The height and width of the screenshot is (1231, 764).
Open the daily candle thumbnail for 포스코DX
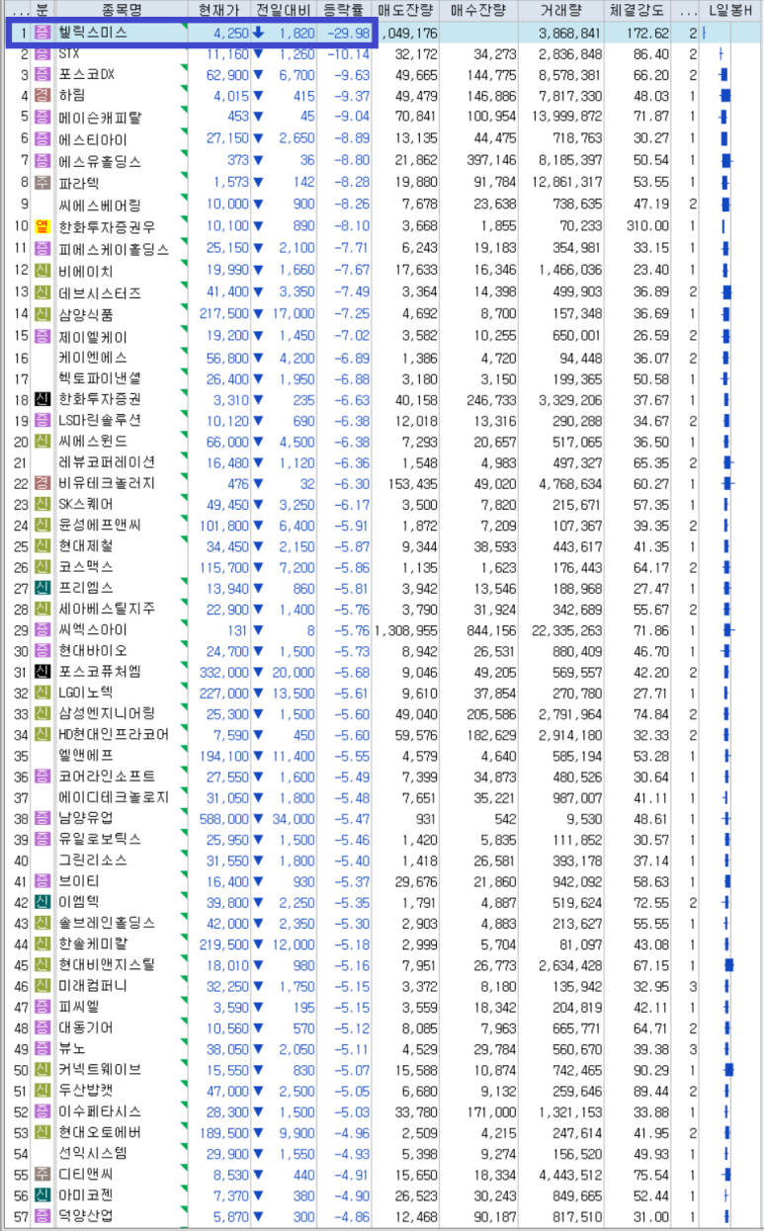[x=723, y=74]
